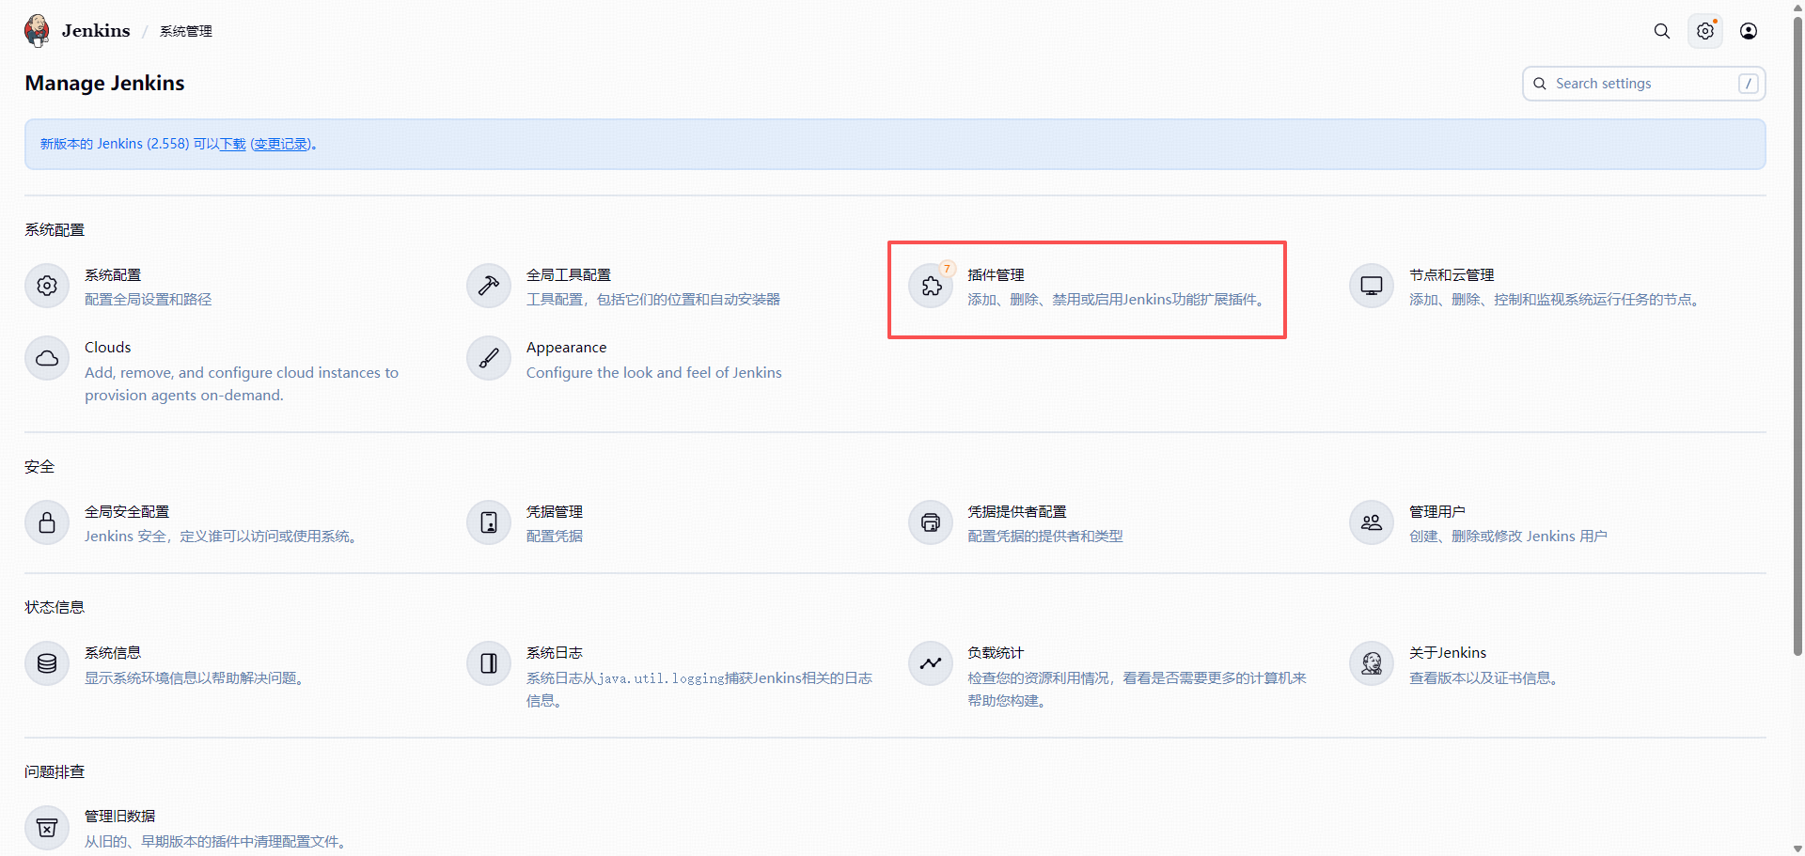
Task: Open 管理用户 title
Action: (x=1437, y=511)
